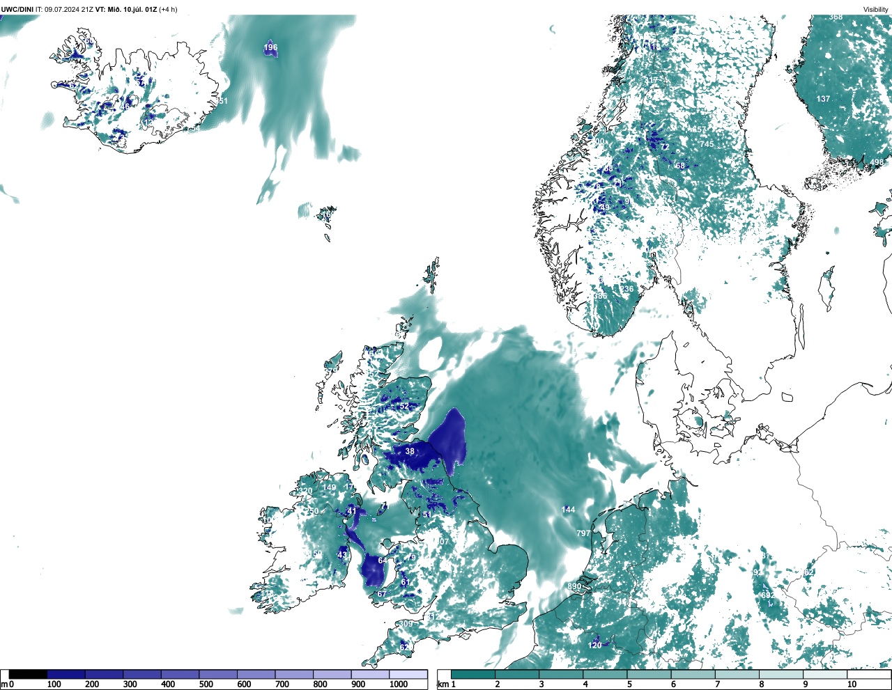Click the 900 tick on metre scale
This screenshot has height=690, width=892.
(x=358, y=684)
